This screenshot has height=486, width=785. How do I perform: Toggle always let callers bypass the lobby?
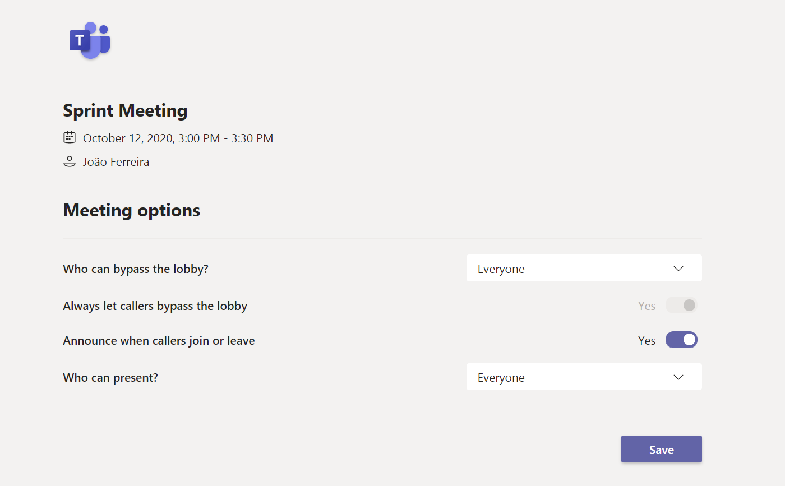[x=681, y=305]
